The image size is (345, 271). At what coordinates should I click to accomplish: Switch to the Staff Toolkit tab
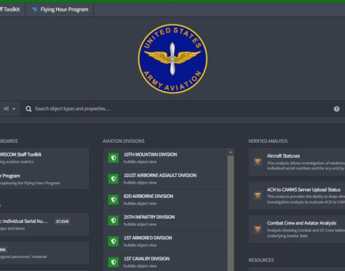[12, 9]
